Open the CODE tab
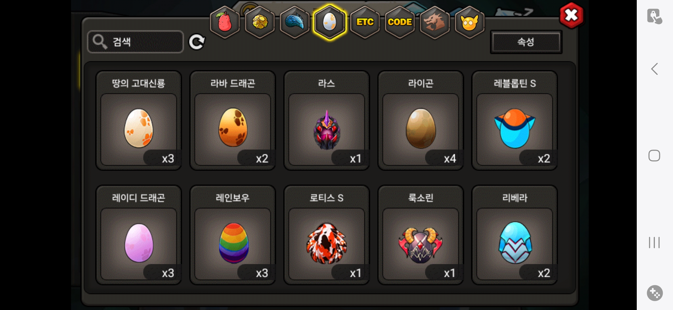The height and width of the screenshot is (310, 673). tap(400, 22)
